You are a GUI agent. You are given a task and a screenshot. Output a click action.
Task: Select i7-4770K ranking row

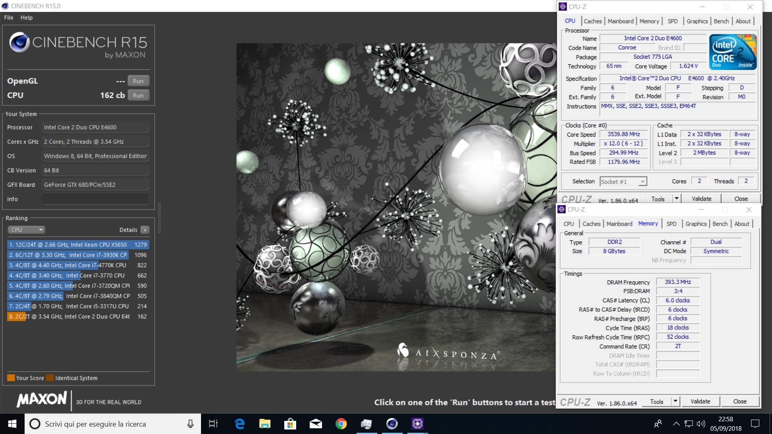tap(78, 265)
